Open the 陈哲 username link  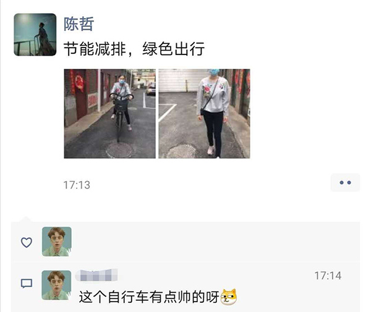click(x=79, y=24)
